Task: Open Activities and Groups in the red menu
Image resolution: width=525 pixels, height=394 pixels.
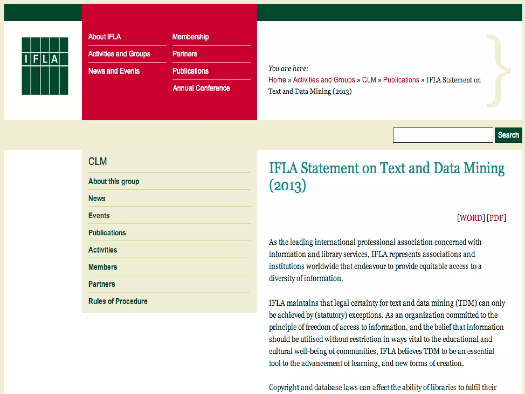Action: [119, 54]
